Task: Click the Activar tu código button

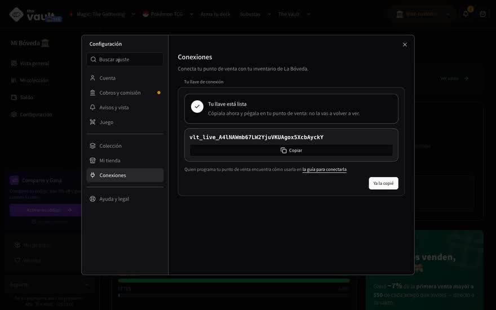Action: coord(46,210)
